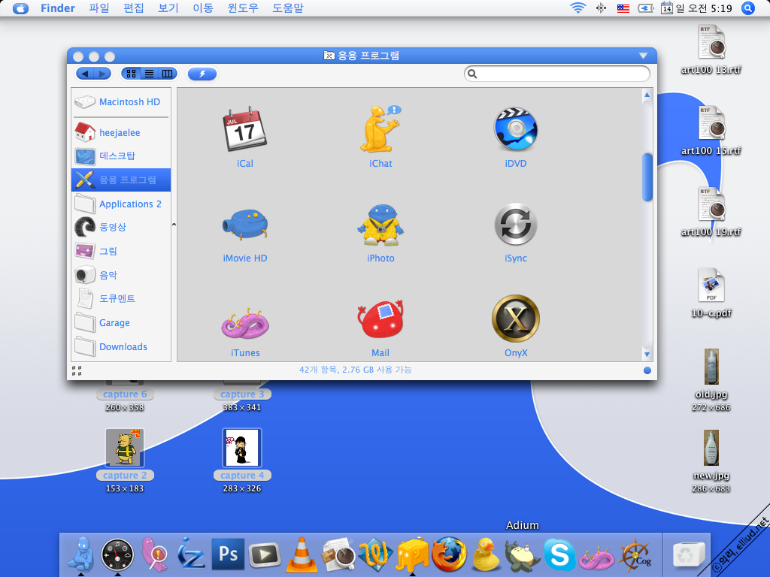Open the 파일 menu
This screenshot has width=770, height=577.
click(x=99, y=8)
